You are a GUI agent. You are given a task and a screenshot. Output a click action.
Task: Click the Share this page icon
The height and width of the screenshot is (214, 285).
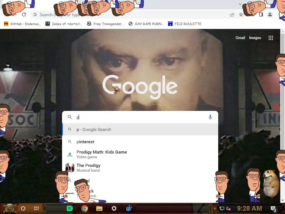[x=232, y=15]
